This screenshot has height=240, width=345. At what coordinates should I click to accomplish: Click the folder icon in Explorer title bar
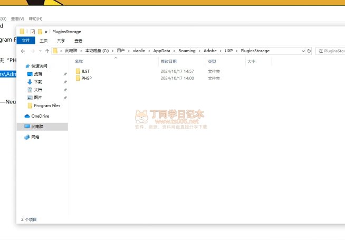22,32
